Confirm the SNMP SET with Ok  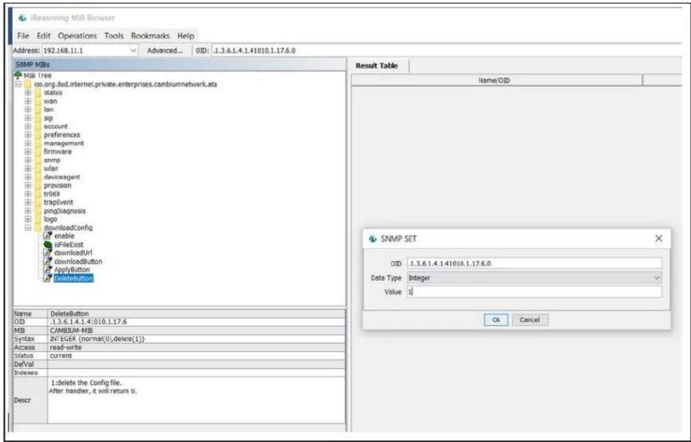tap(496, 320)
